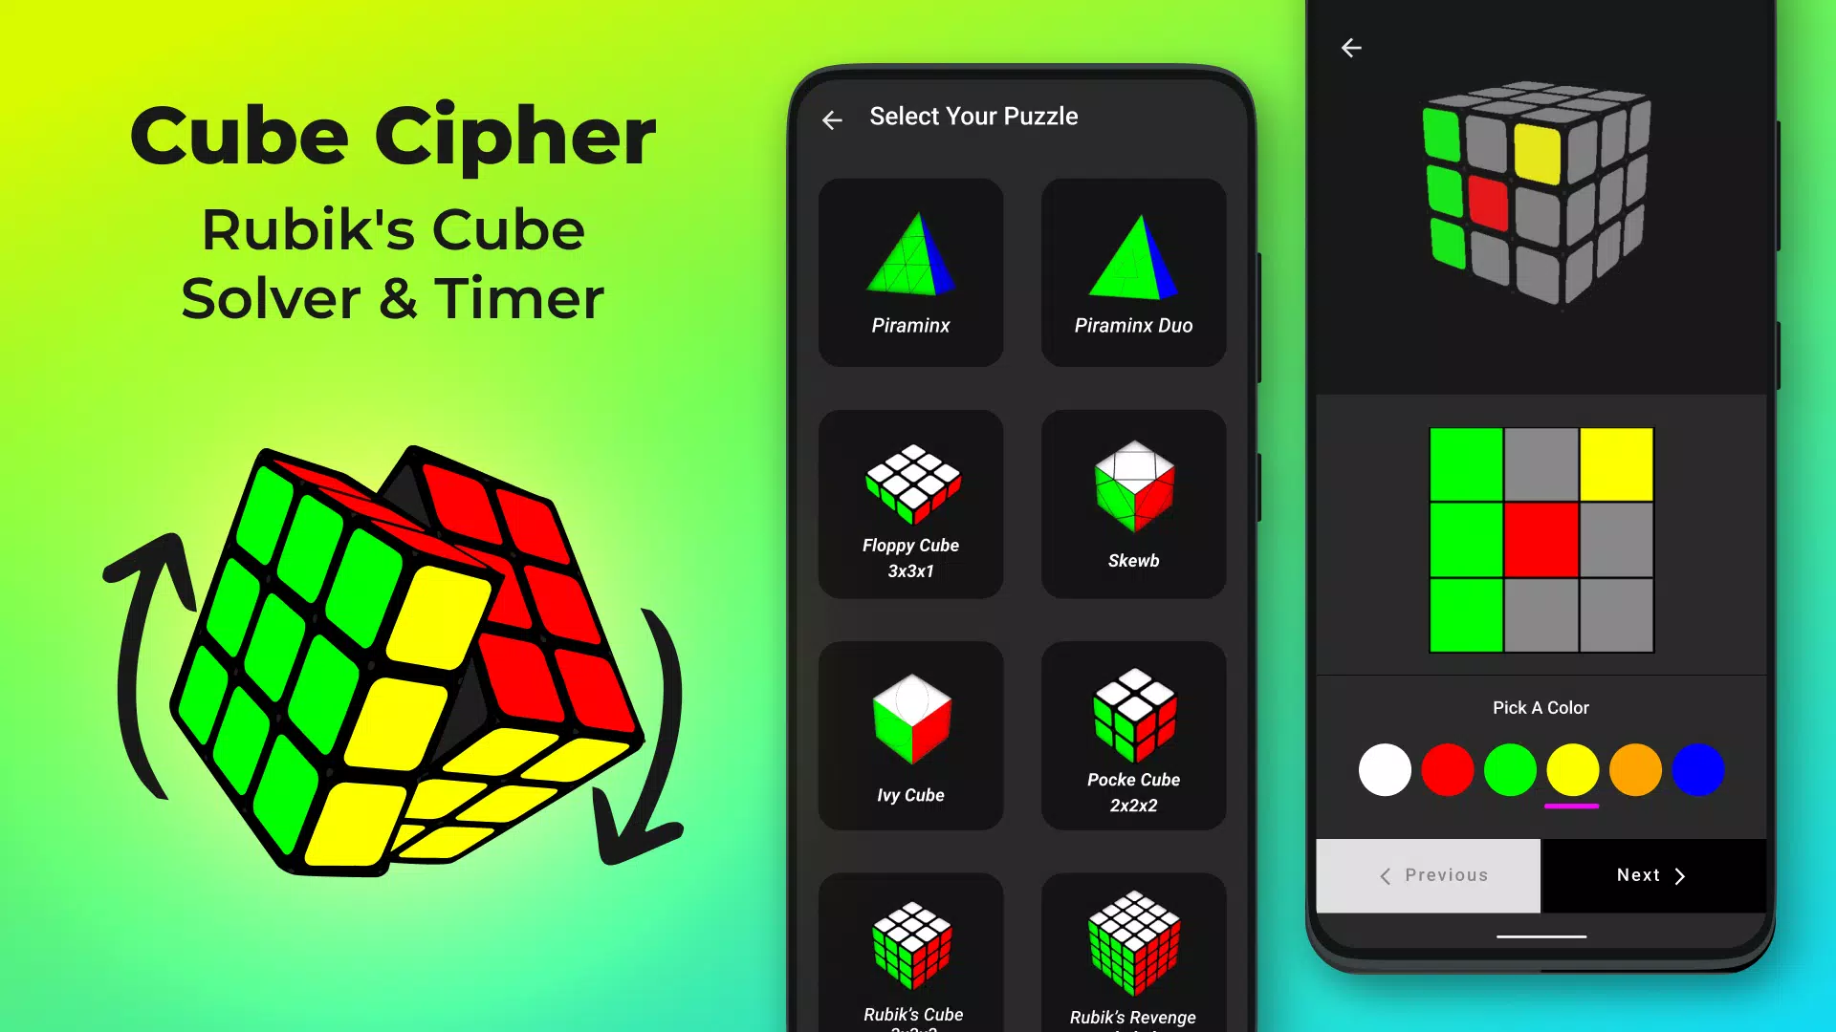Click red square on cube face grid
This screenshot has width=1836, height=1032.
tap(1540, 539)
